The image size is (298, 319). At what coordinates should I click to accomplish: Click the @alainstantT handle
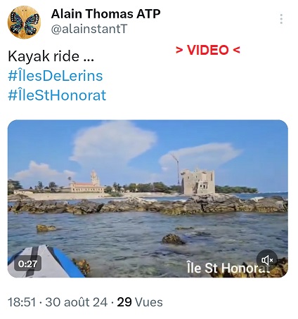point(89,29)
